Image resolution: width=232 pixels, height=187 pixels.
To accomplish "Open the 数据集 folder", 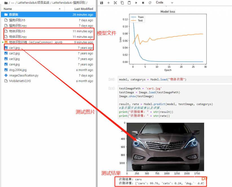I will [x=48, y=14].
